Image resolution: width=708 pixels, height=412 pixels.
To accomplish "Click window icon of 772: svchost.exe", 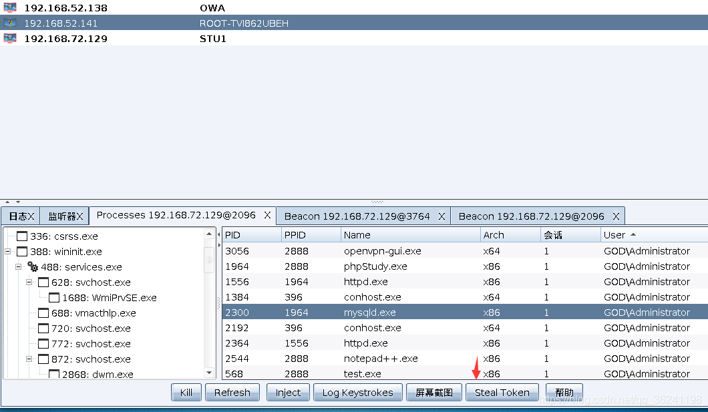I will tap(43, 343).
